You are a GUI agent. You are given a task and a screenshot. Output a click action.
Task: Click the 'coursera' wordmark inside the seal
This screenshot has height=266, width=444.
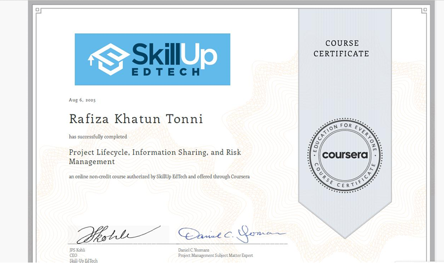point(344,155)
